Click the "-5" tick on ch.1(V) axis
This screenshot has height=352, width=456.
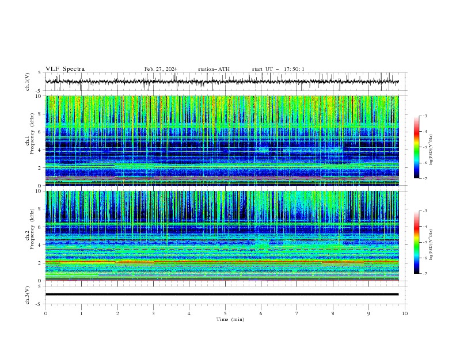pos(39,91)
